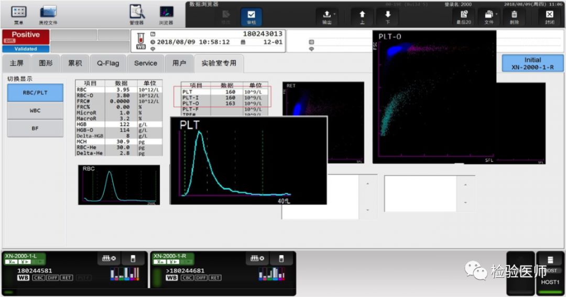Open the 质控文件 QC file icon

48,14
